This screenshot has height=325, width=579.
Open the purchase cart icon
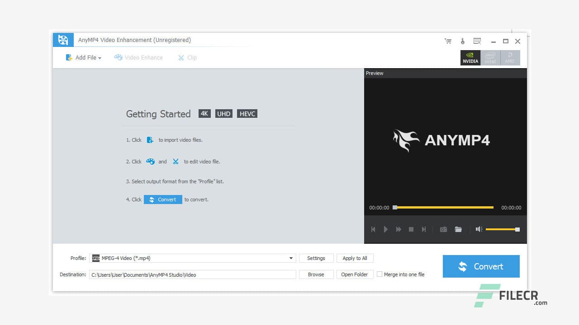pos(448,41)
